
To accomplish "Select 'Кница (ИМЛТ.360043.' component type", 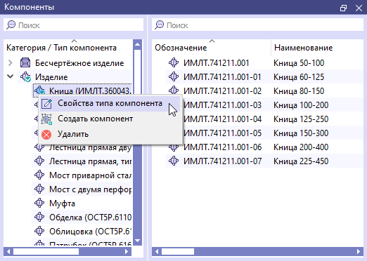I will click(90, 91).
